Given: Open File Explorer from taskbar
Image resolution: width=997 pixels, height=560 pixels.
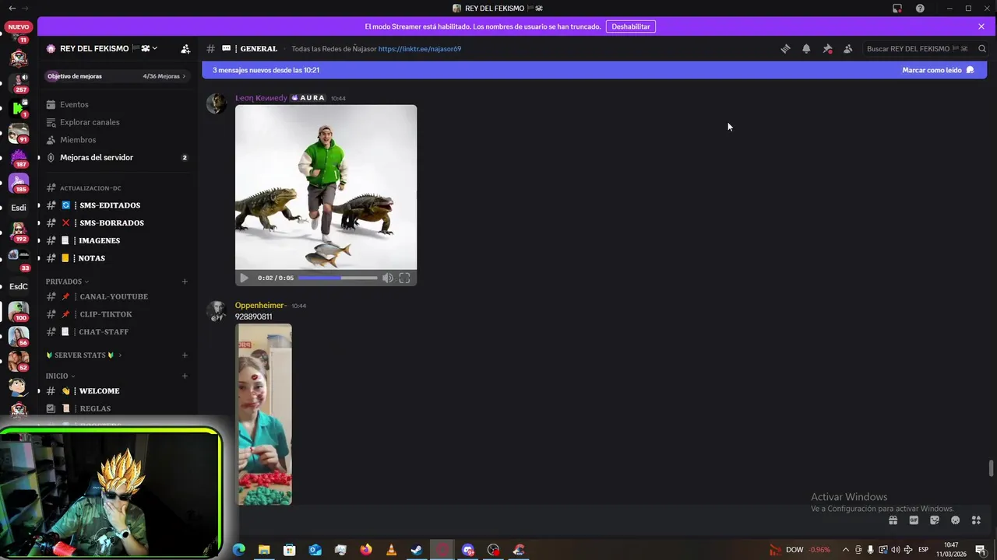Looking at the screenshot, I should pos(264,550).
